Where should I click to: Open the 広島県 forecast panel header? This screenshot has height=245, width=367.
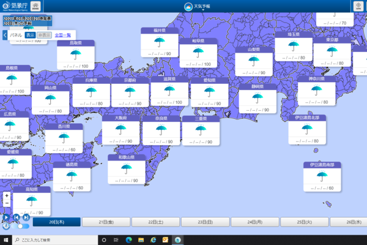[13, 114]
